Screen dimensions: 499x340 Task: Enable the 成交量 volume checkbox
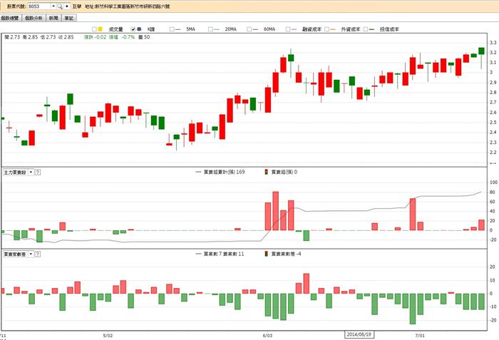pyautogui.click(x=92, y=29)
